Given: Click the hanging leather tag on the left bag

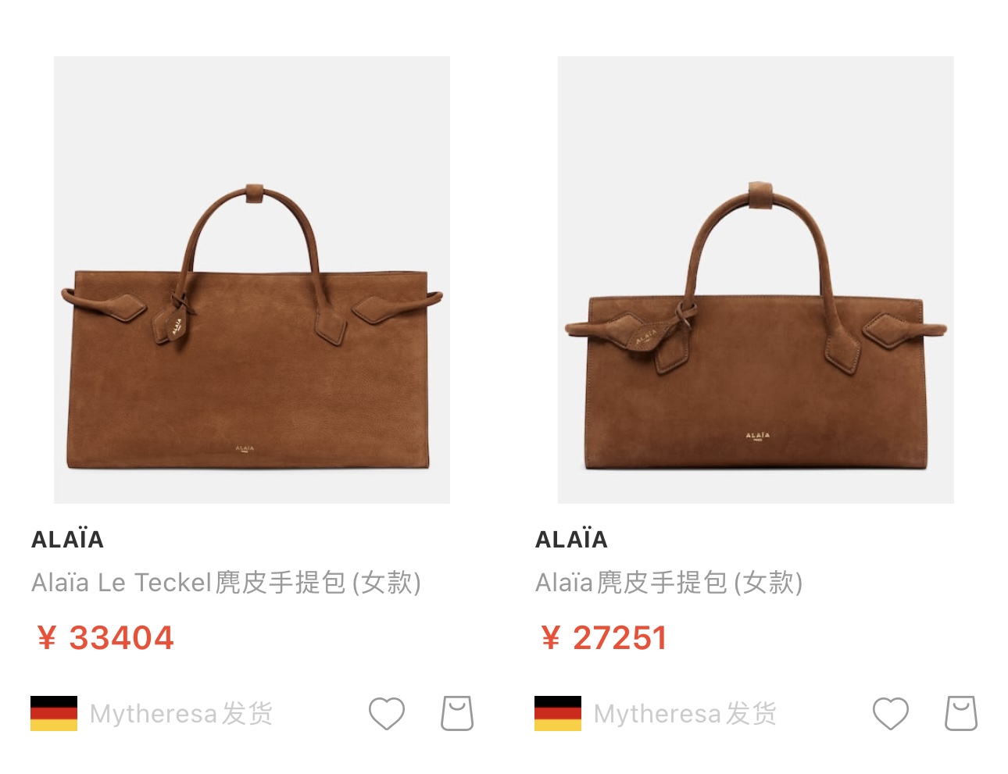Looking at the screenshot, I should [177, 325].
